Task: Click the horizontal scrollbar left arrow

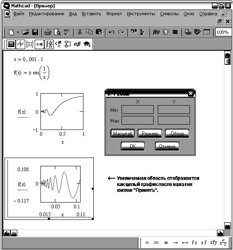Action: pyautogui.click(x=7, y=233)
